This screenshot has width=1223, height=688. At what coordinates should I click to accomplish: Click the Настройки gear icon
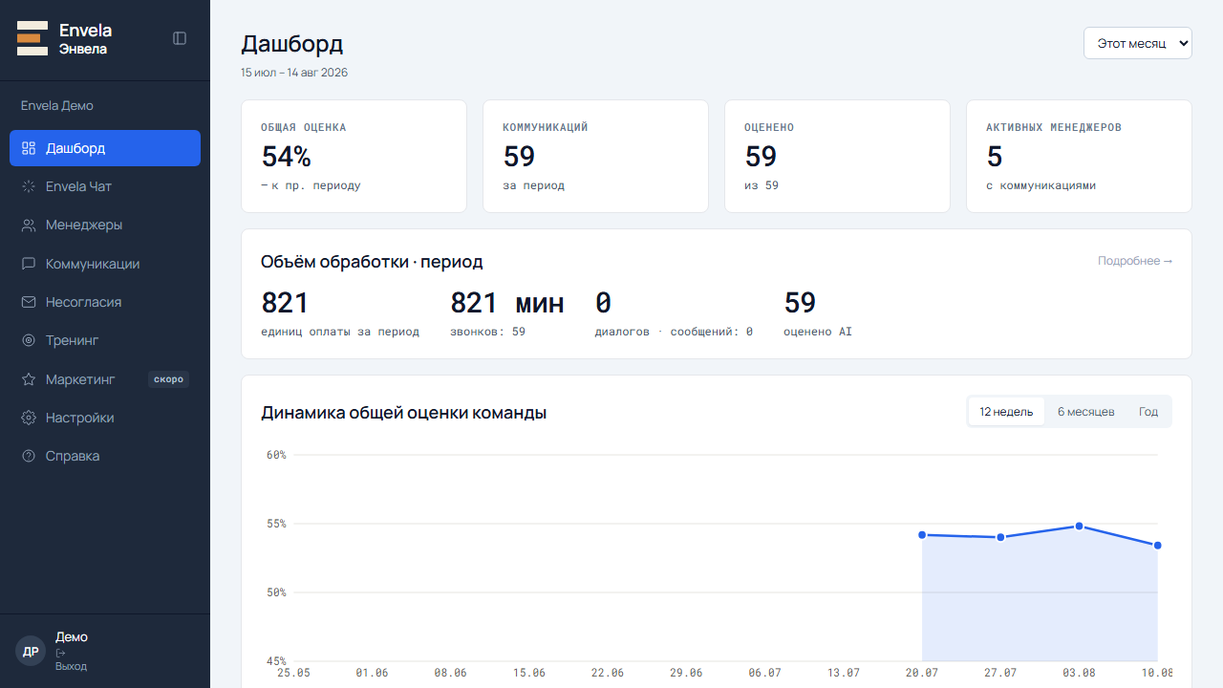[29, 418]
